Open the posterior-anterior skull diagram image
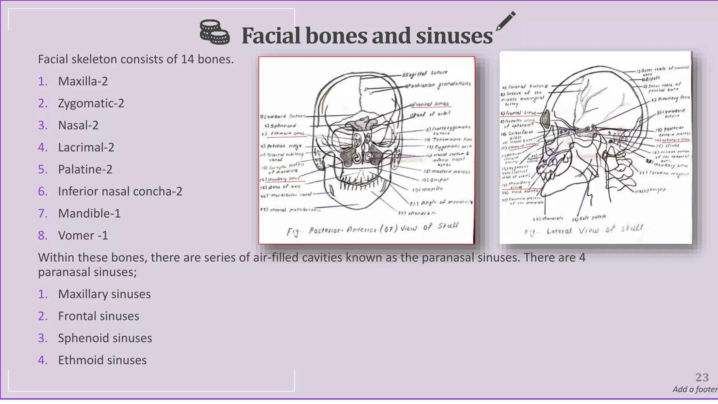The image size is (718, 404). pos(367,150)
